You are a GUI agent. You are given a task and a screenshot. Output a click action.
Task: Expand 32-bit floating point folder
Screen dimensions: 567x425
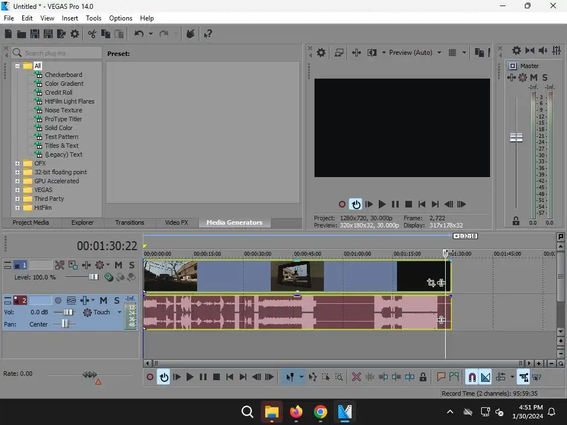[17, 173]
